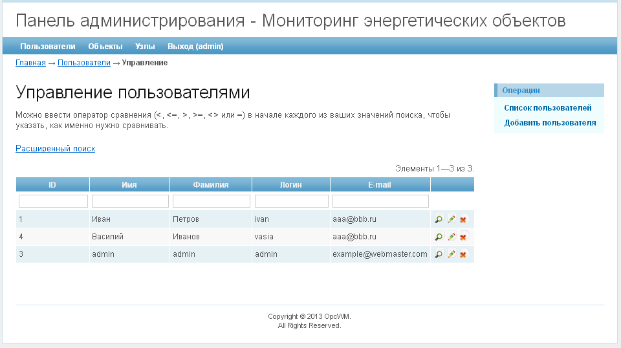Focus the Логин filter field
The image size is (621, 348).
click(292, 201)
